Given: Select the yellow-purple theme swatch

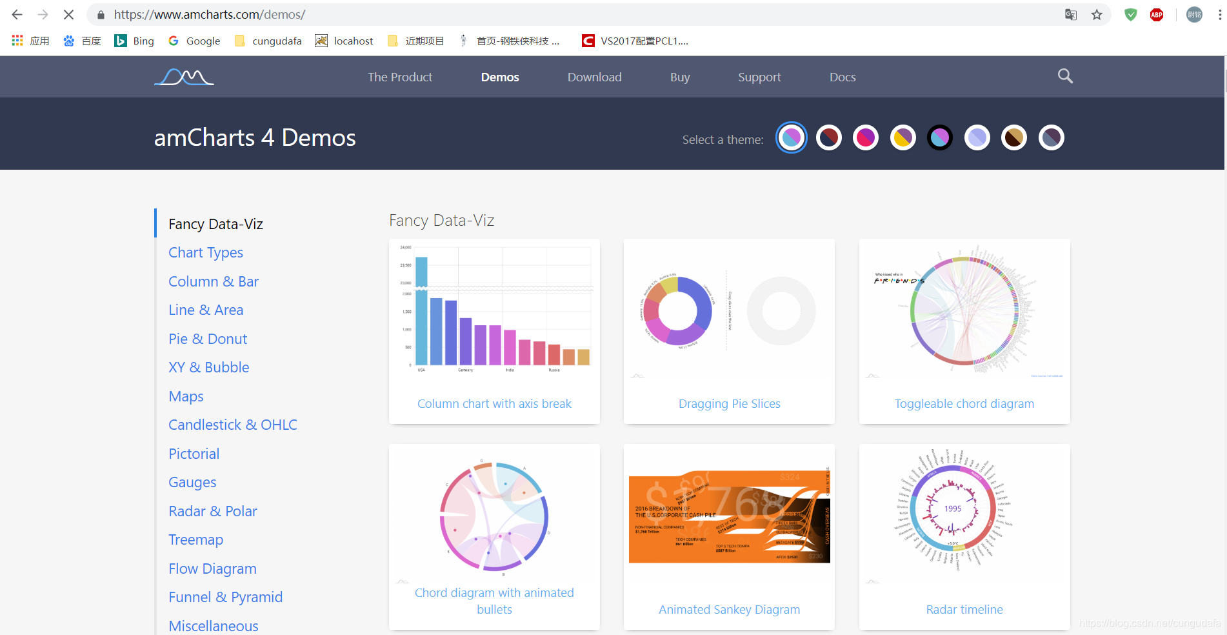Looking at the screenshot, I should click(903, 137).
